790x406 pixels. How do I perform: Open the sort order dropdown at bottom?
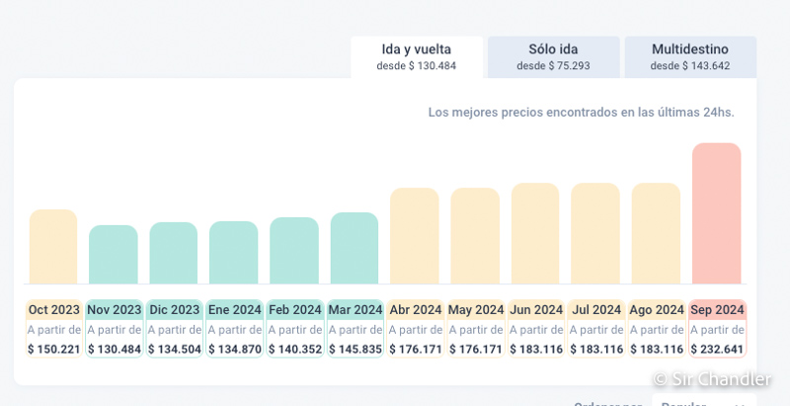tap(703, 402)
